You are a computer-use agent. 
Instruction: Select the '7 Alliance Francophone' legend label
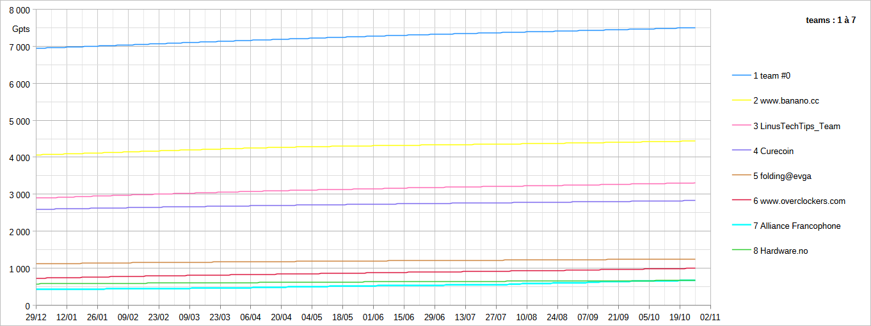(797, 226)
